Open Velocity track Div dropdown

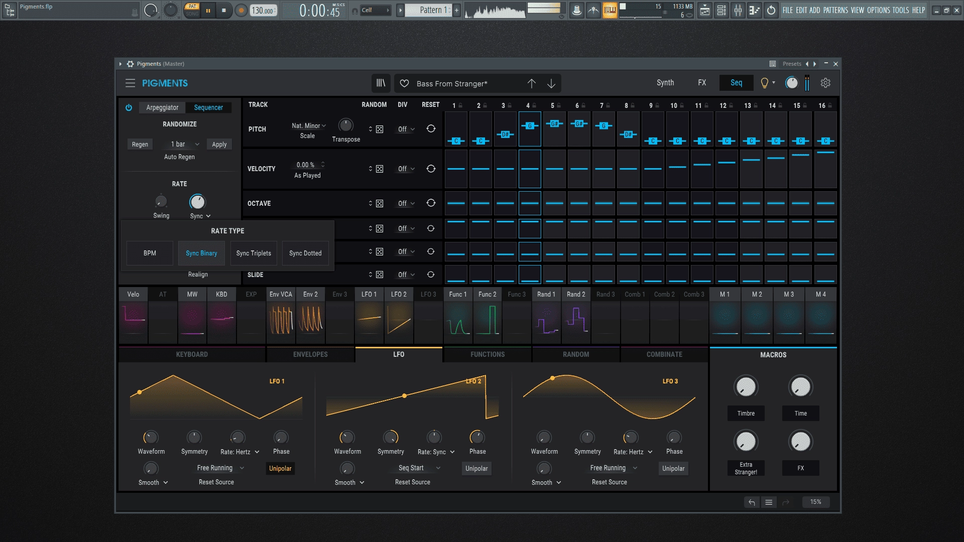[406, 169]
